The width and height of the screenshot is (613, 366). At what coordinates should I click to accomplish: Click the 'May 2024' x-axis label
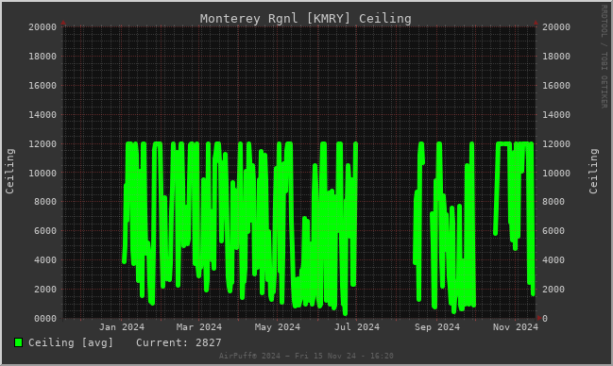pyautogui.click(x=278, y=327)
